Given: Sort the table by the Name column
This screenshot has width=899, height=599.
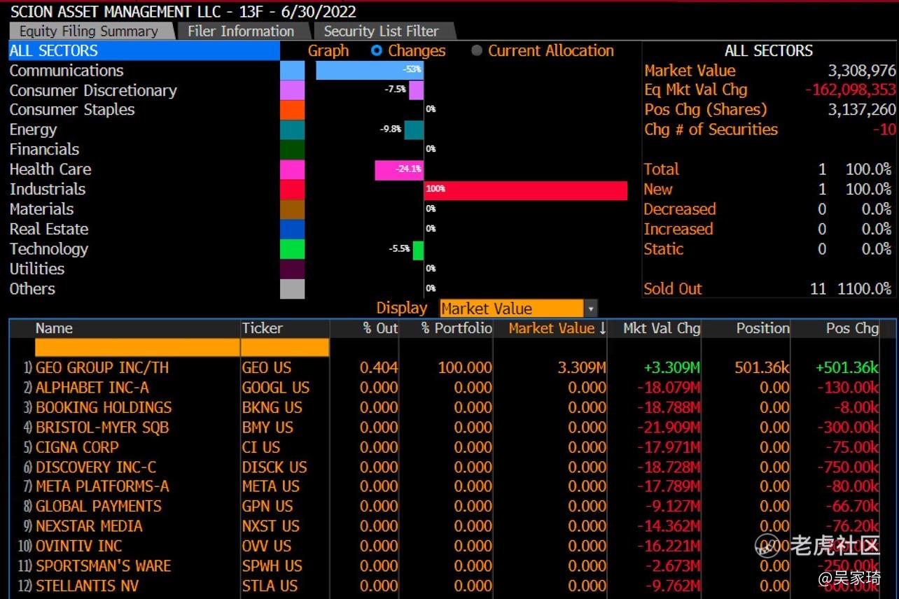Looking at the screenshot, I should coord(54,328).
